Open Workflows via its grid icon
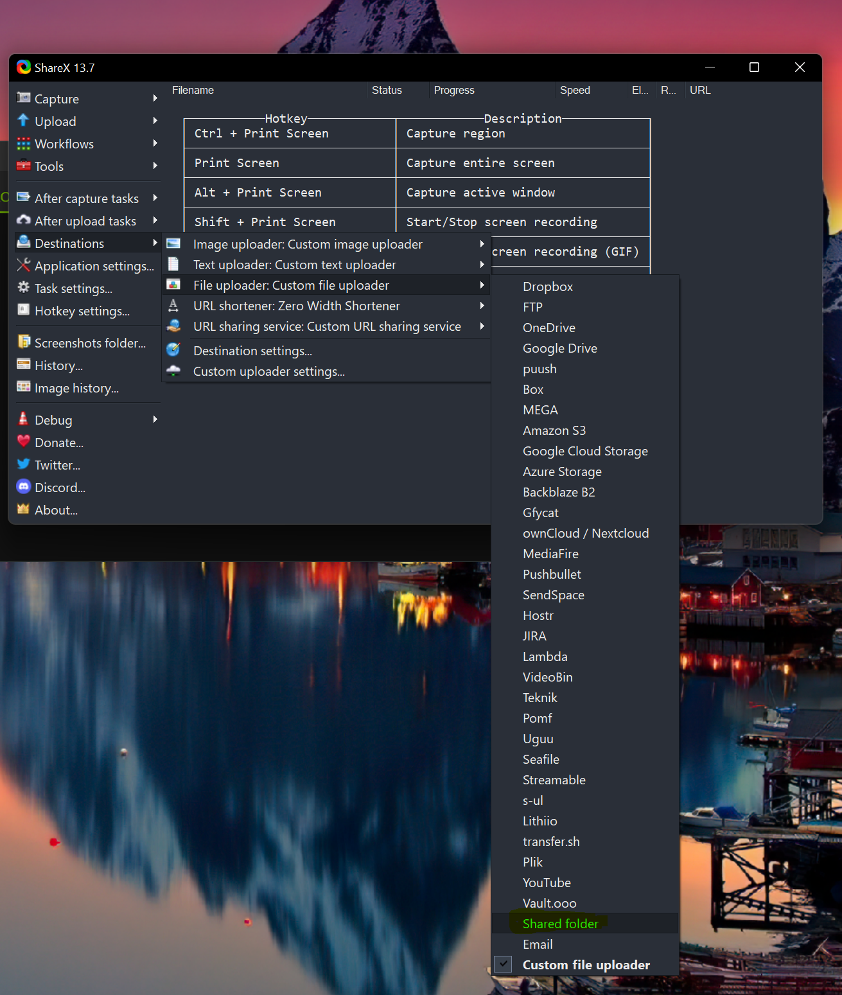Viewport: 842px width, 995px height. (x=23, y=143)
